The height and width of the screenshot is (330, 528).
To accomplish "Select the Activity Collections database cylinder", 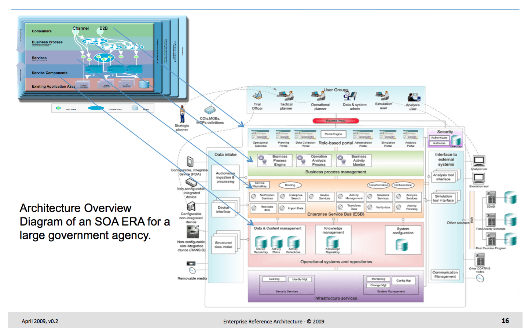I will [293, 242].
